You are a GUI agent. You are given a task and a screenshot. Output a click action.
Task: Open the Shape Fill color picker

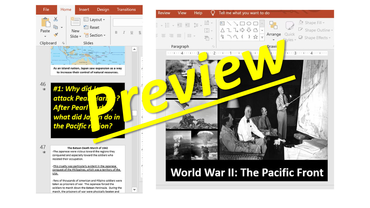click(x=312, y=23)
